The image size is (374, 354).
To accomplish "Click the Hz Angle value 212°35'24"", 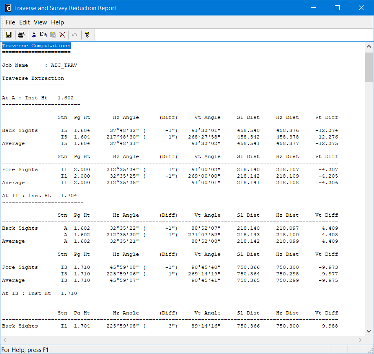I will click(123, 169).
